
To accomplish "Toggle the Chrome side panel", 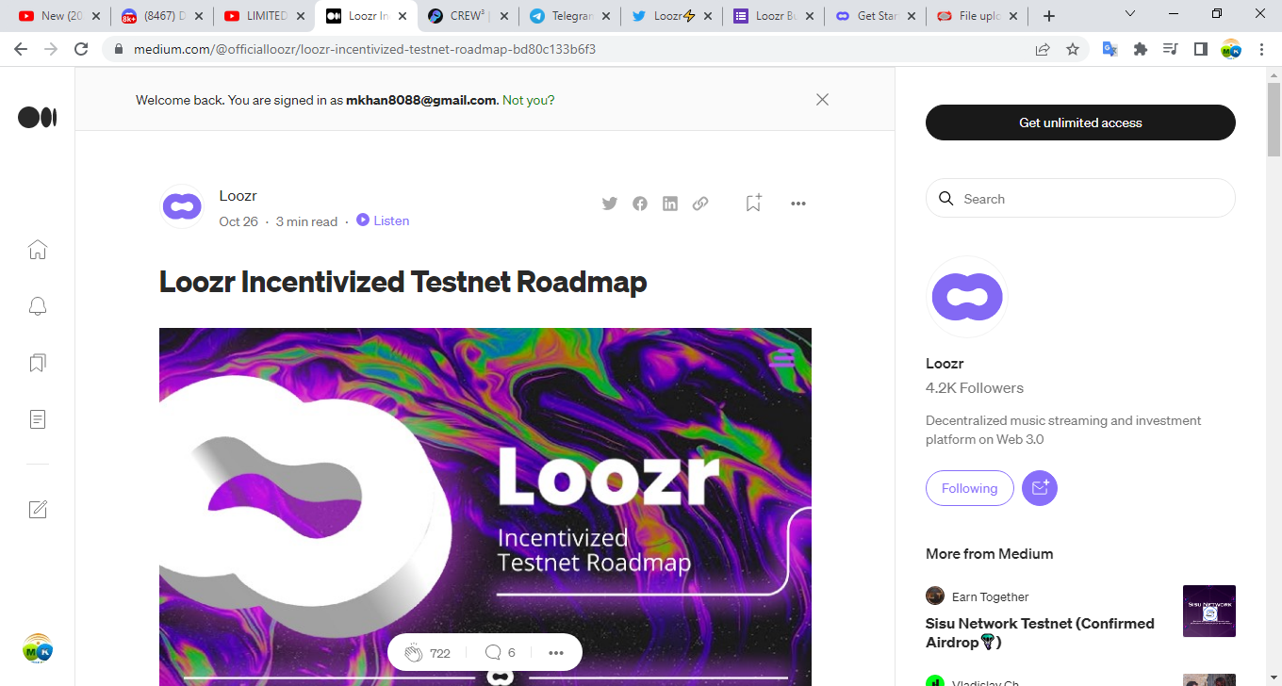I will 1201,49.
